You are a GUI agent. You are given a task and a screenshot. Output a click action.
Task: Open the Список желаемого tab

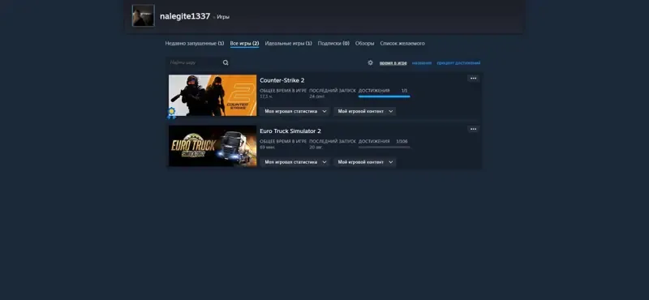pyautogui.click(x=402, y=44)
